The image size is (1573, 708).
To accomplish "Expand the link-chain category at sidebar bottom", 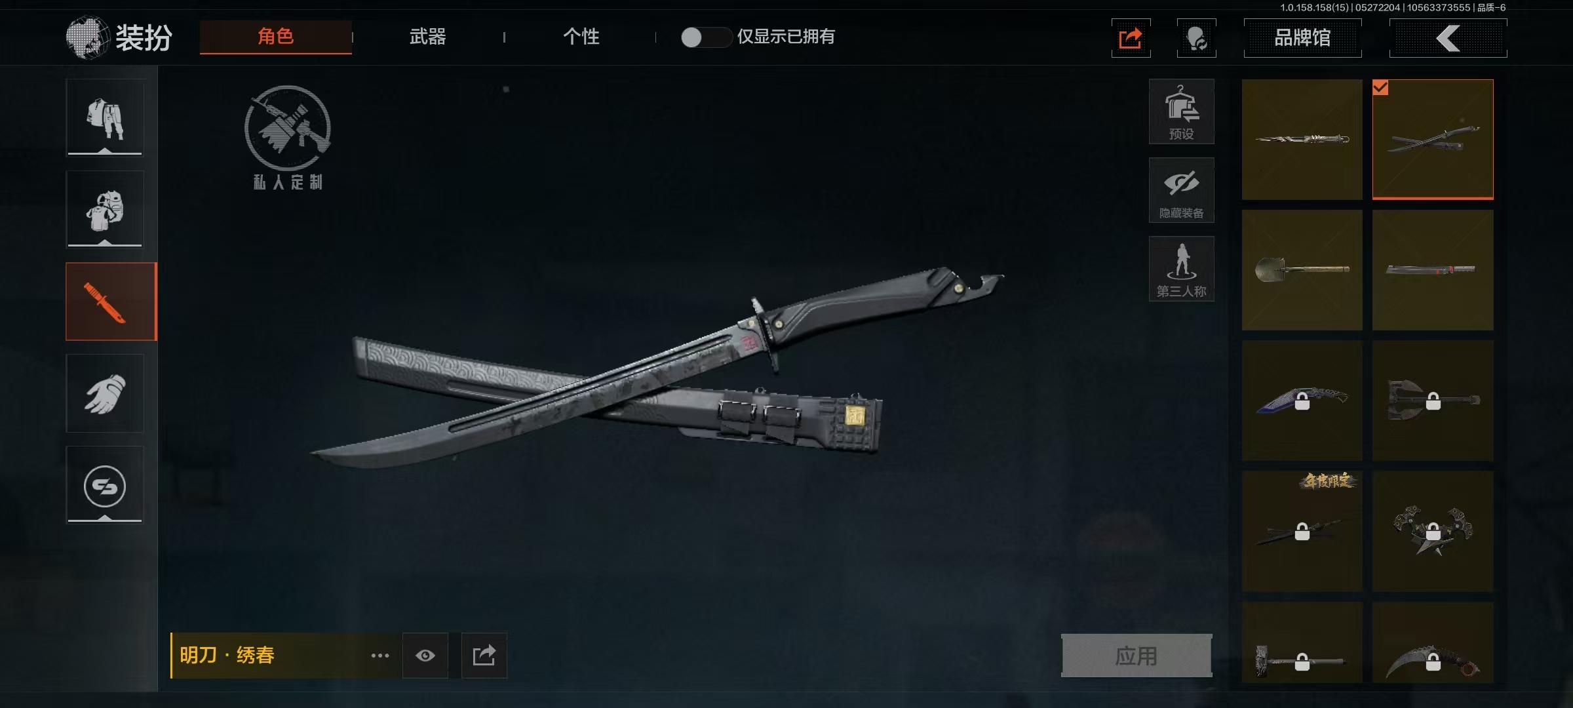I will (x=105, y=485).
